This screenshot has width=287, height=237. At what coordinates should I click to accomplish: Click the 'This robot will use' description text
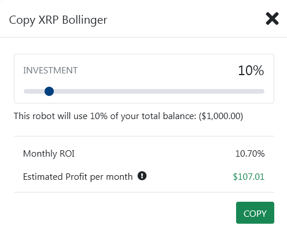click(x=50, y=116)
